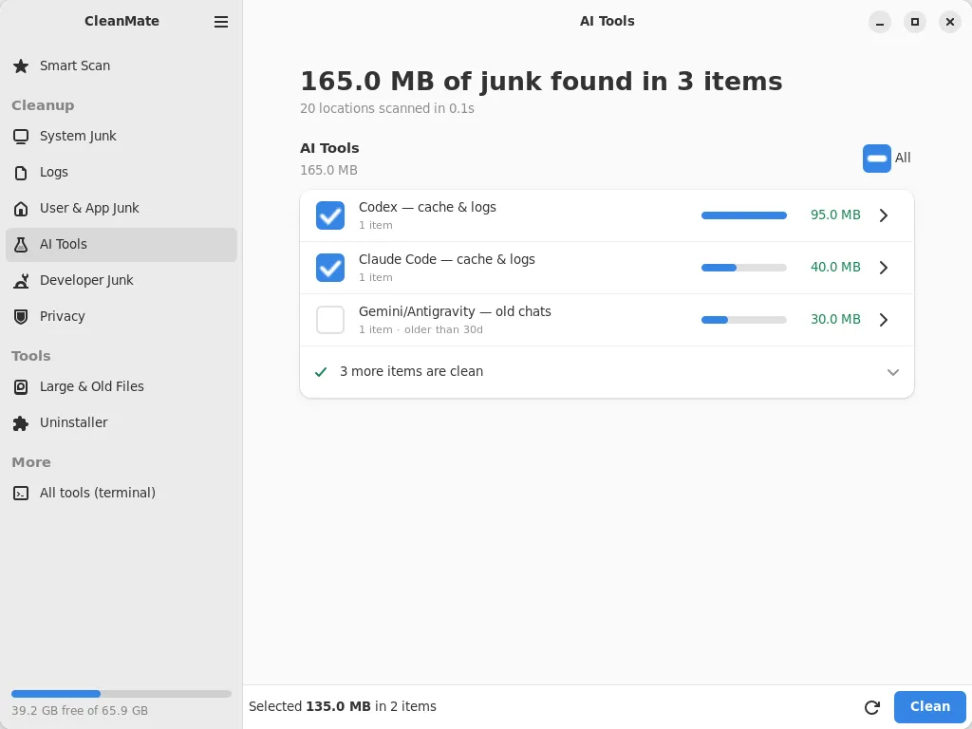
Task: Select AI Tools sidebar item
Action: tap(121, 244)
